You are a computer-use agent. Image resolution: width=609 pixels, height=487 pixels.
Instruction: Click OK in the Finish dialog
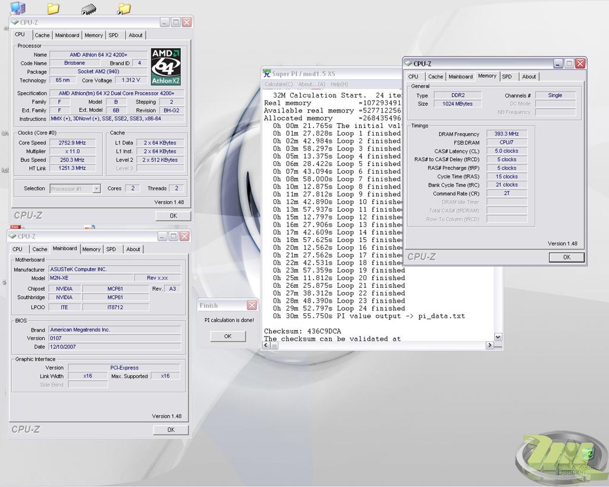coord(228,337)
